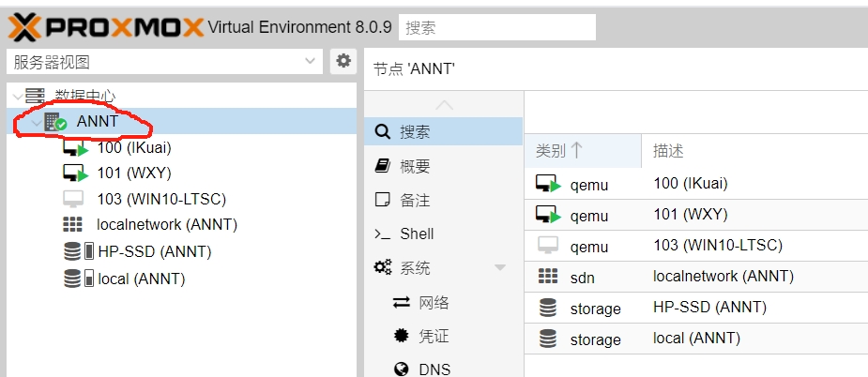Screen dimensions: 868x377
Task: Open the 搜索 (Search) menu item
Action: (x=444, y=131)
